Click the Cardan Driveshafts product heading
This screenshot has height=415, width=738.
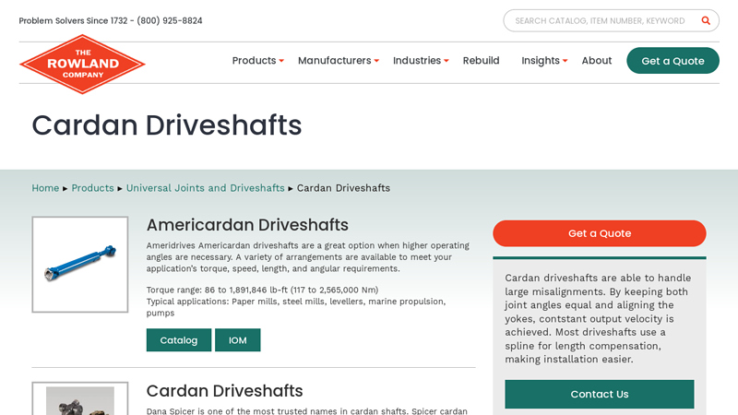[x=224, y=391]
